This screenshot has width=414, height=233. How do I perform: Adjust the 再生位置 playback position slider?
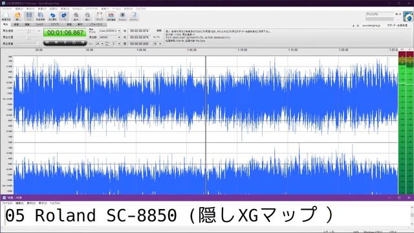coord(29,38)
